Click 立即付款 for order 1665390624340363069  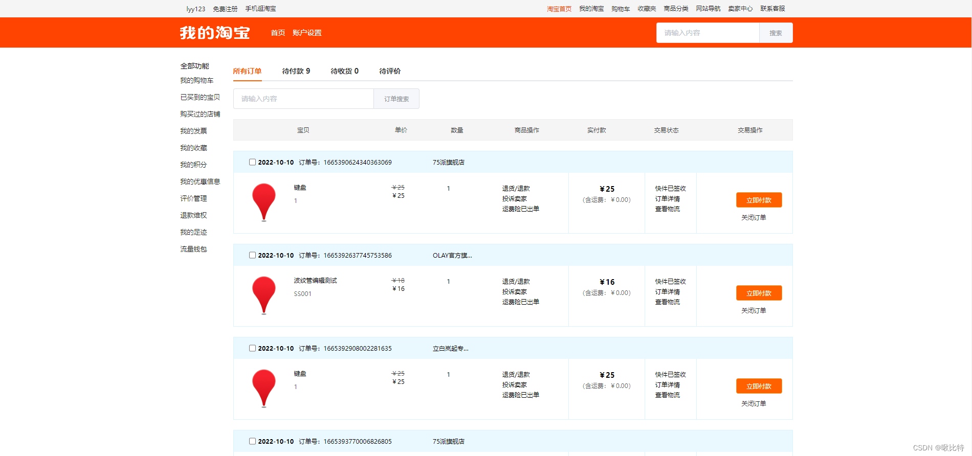click(759, 200)
